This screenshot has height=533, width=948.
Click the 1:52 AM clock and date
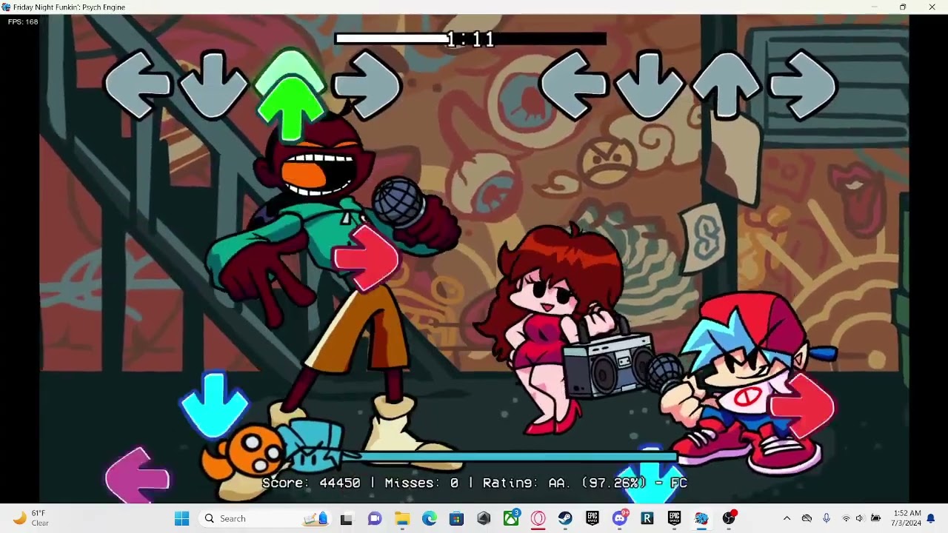(x=907, y=518)
